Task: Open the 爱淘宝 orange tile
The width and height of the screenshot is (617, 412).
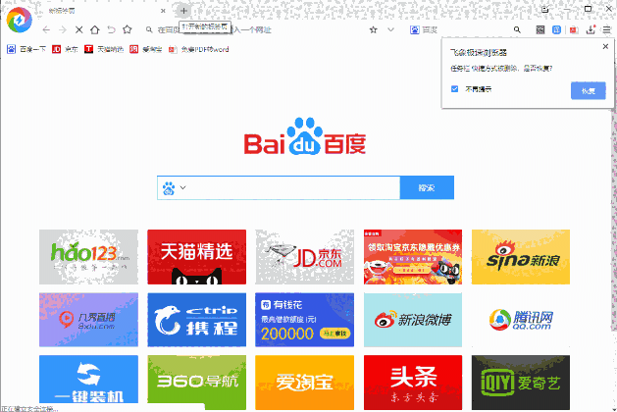Action: pyautogui.click(x=304, y=383)
